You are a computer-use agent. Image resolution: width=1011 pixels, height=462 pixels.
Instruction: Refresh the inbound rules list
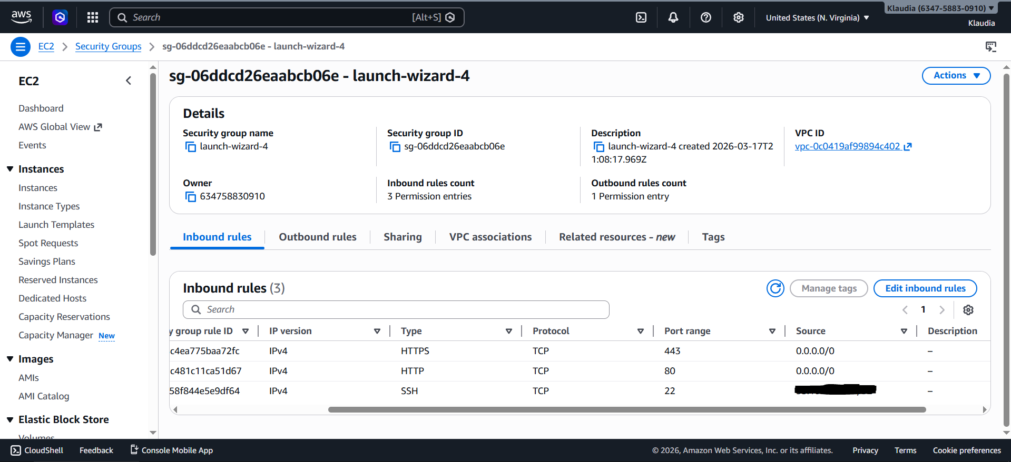click(x=776, y=288)
